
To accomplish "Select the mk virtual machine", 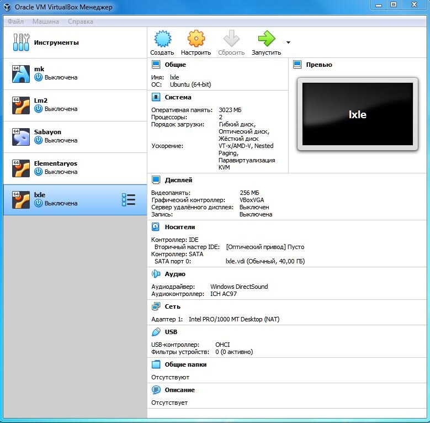I will 75,74.
